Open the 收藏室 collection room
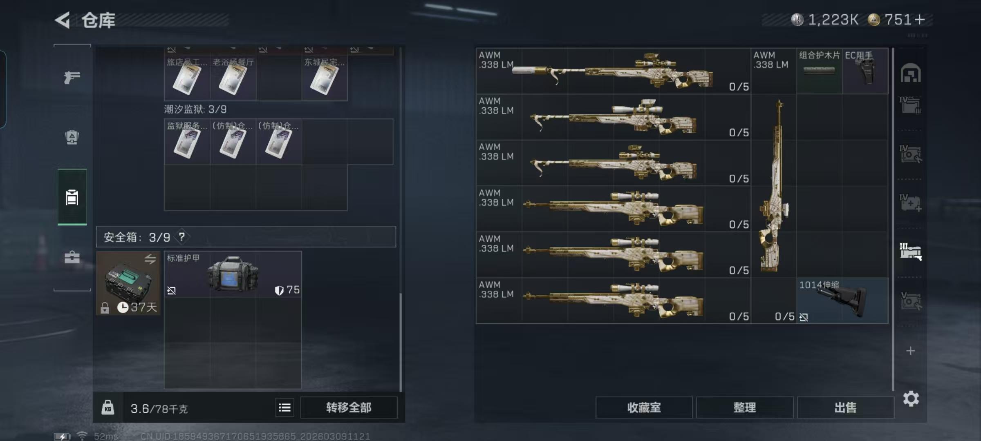Image resolution: width=981 pixels, height=441 pixels. [644, 408]
